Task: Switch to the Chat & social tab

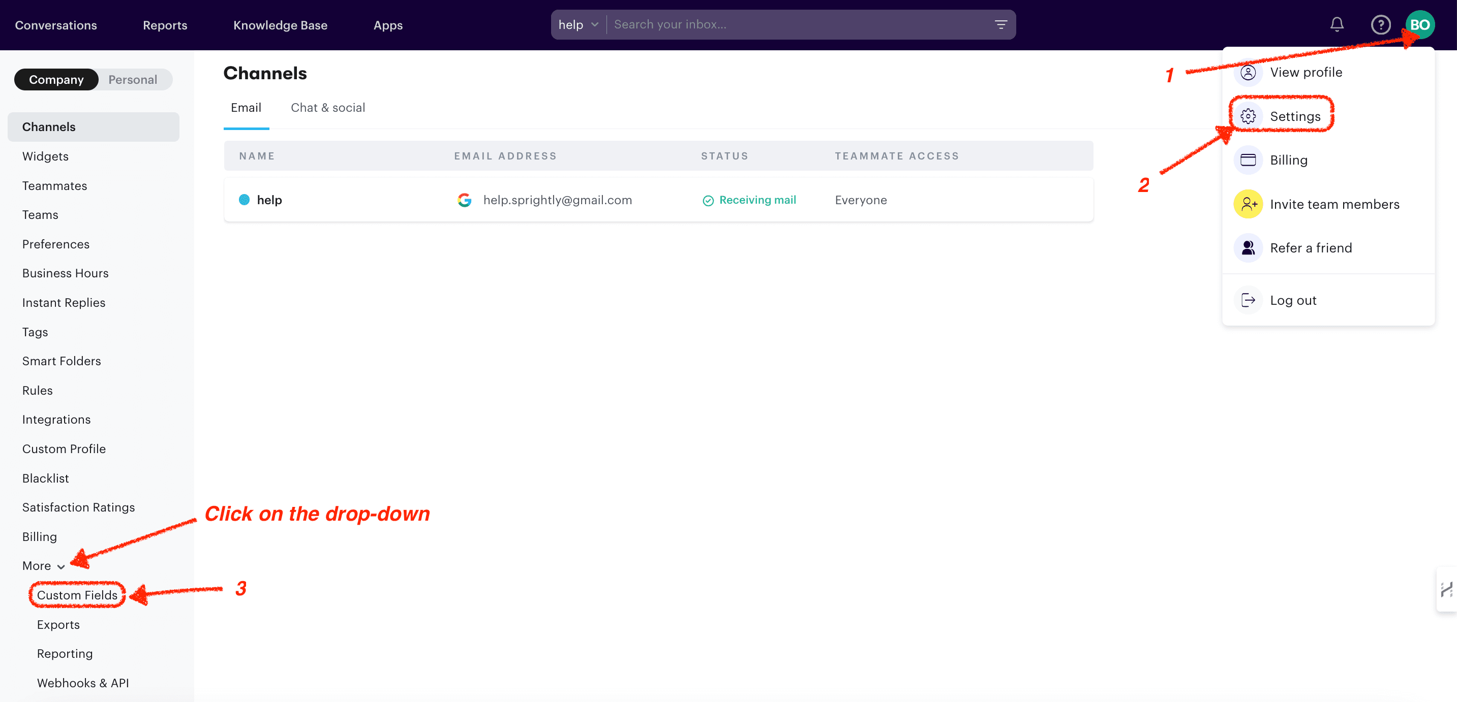Action: 327,107
